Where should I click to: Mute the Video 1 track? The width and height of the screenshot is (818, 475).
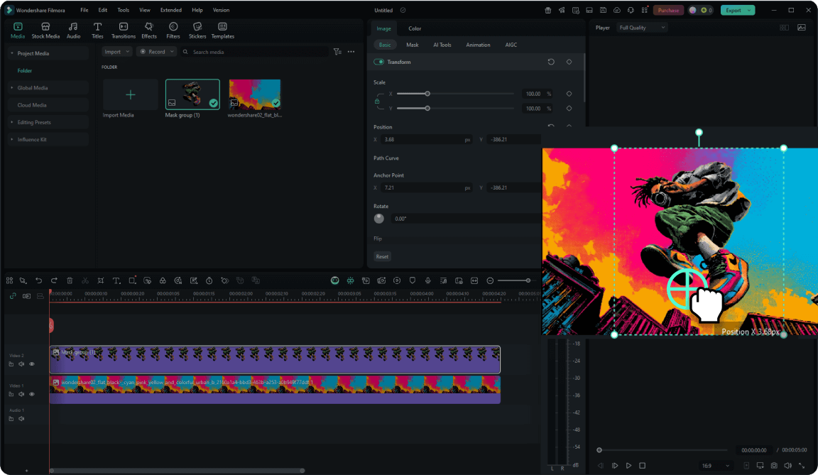[x=21, y=394]
